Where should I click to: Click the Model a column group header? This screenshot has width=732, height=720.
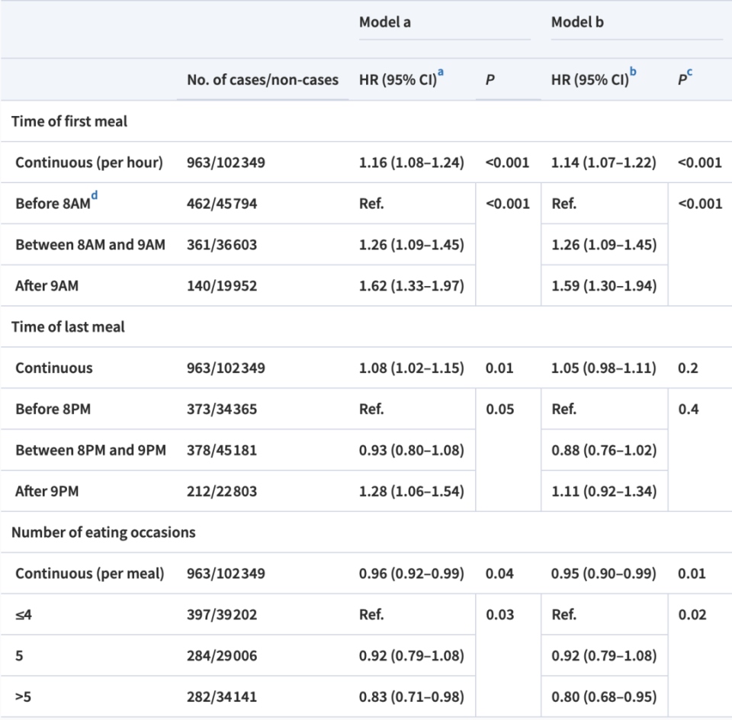[x=385, y=22]
